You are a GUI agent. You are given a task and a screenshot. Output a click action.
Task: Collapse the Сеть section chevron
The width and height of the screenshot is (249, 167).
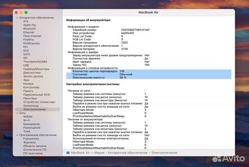click(x=17, y=113)
